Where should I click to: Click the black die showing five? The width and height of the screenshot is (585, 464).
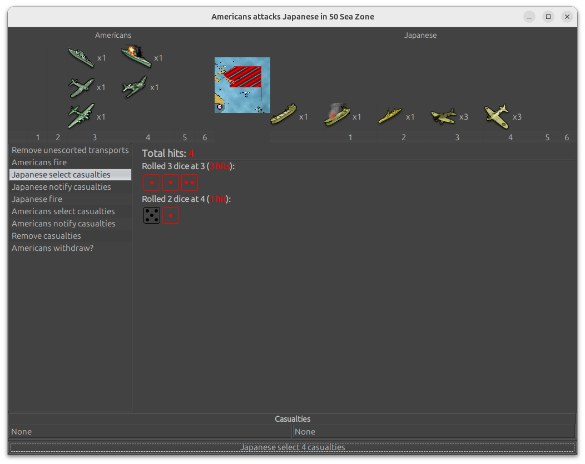point(152,215)
